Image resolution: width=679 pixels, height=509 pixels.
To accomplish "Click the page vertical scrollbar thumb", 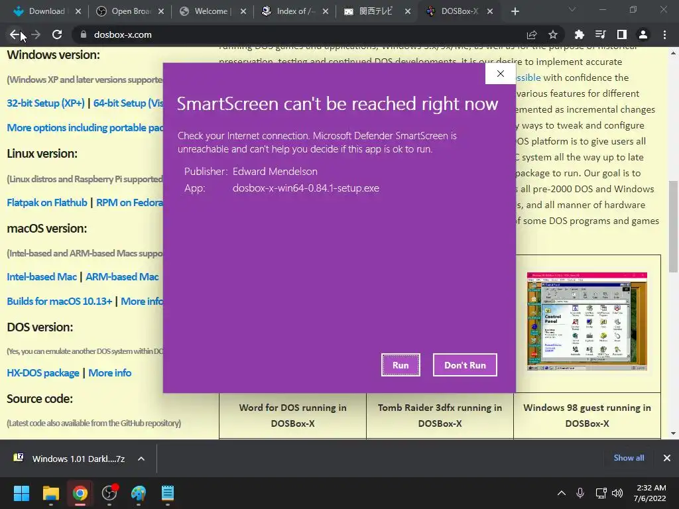I will click(673, 227).
